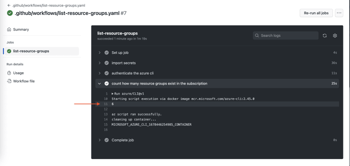Image resolution: width=350 pixels, height=166 pixels.
Task: Click 'az script ran successfully.' log line
Action: [x=136, y=114]
